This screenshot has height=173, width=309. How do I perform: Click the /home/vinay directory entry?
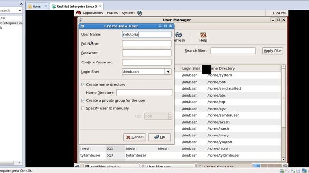click(x=218, y=136)
